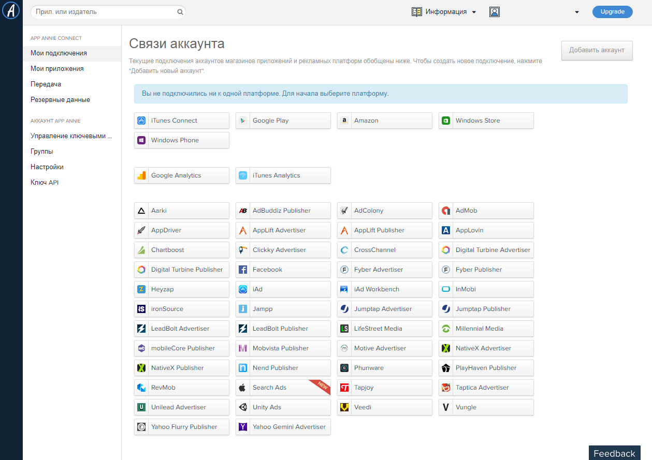Click the Google Analytics chart icon
This screenshot has height=460, width=652.
(141, 175)
